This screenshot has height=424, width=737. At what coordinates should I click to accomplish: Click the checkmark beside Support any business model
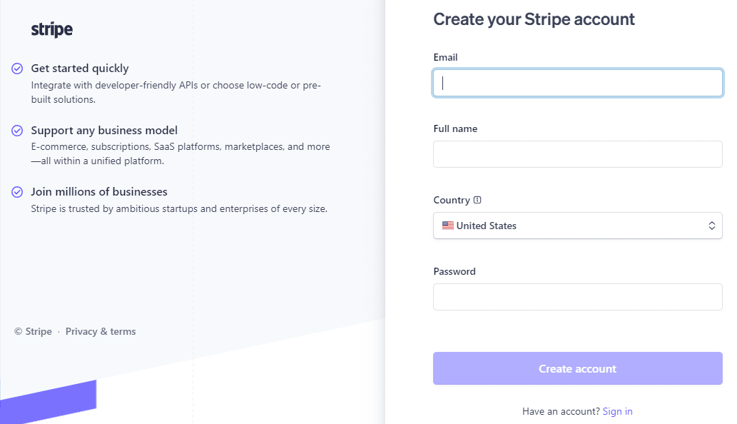pos(16,131)
